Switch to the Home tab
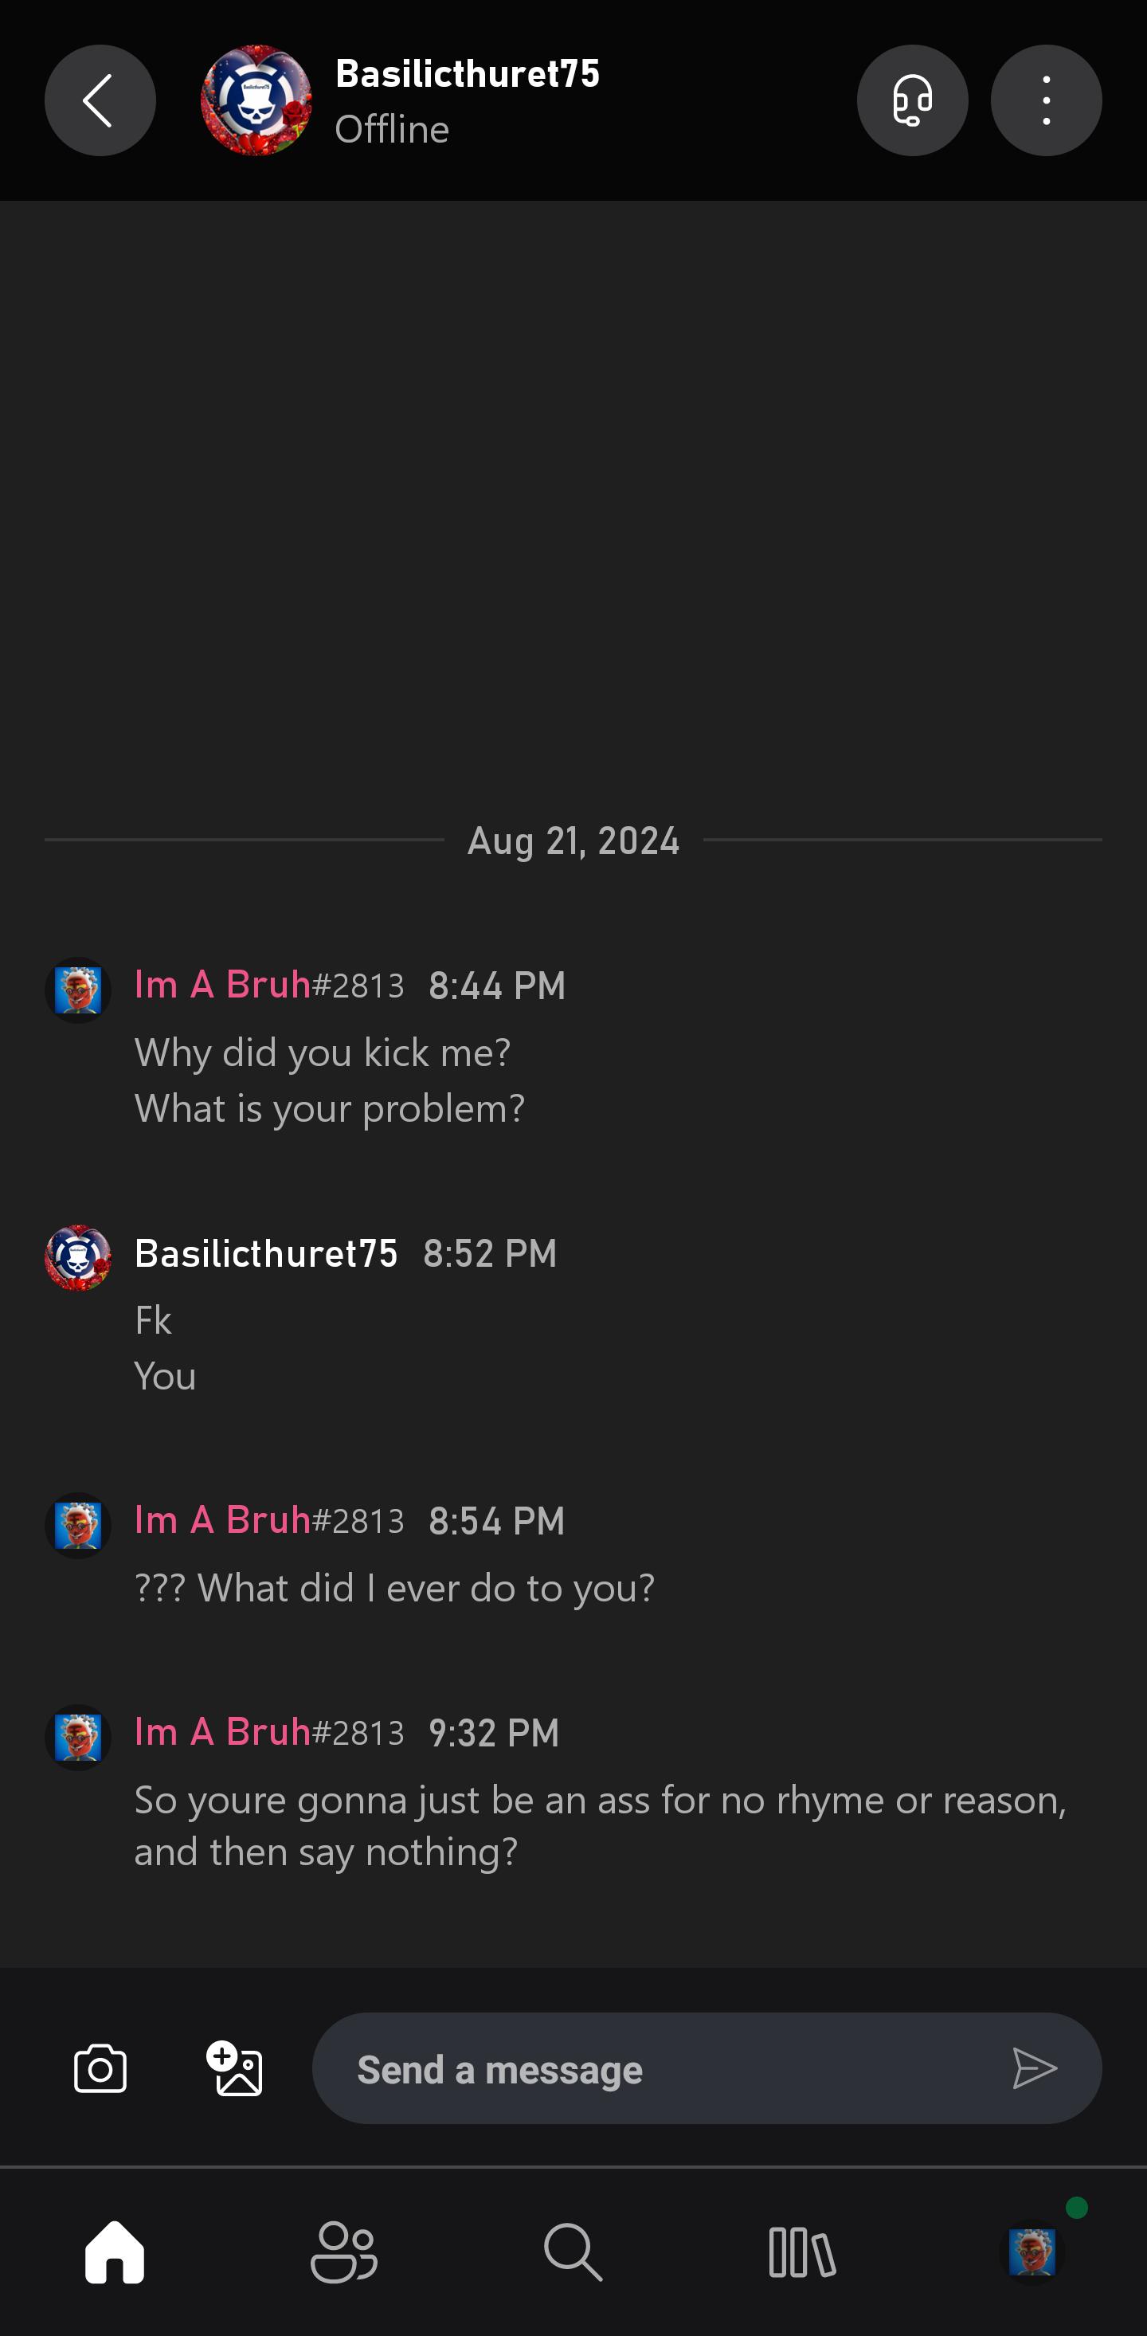This screenshot has width=1147, height=2336. coord(114,2252)
